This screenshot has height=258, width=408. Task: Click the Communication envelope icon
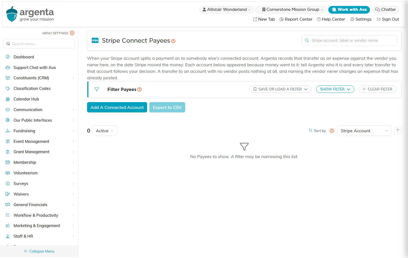(x=8, y=110)
